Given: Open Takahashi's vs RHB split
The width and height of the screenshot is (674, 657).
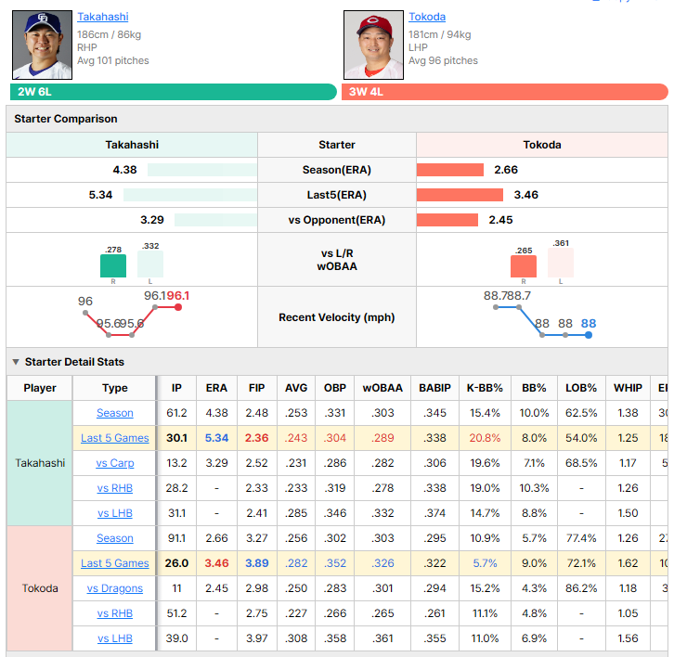Looking at the screenshot, I should click(115, 488).
